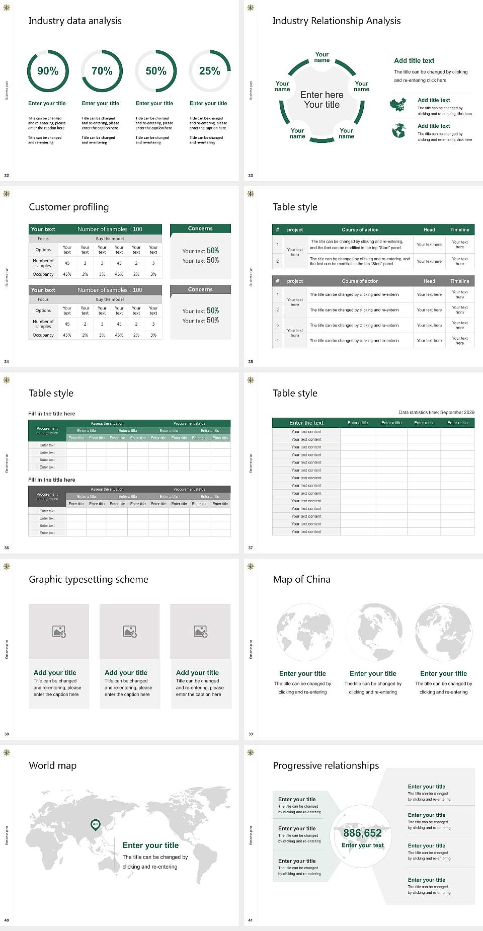Click the 886,652 figure in the circle
This screenshot has height=931, width=483.
pyautogui.click(x=362, y=833)
